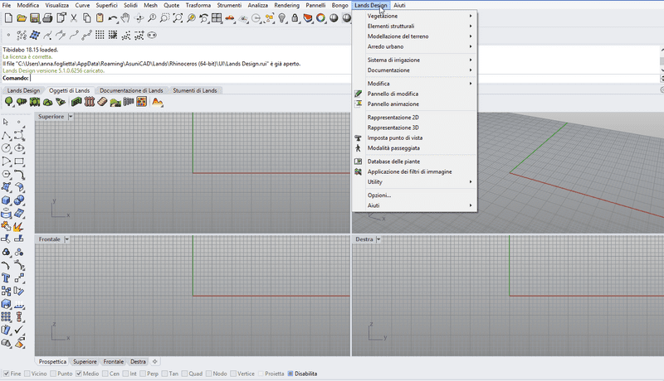
Task: Switch to the Lands Design toolbar tab
Action: [23, 90]
